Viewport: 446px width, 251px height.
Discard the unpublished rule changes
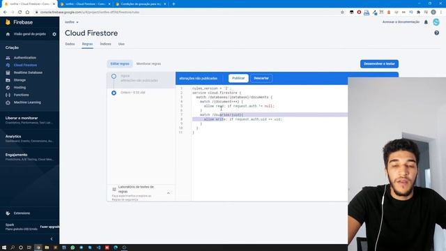(261, 78)
